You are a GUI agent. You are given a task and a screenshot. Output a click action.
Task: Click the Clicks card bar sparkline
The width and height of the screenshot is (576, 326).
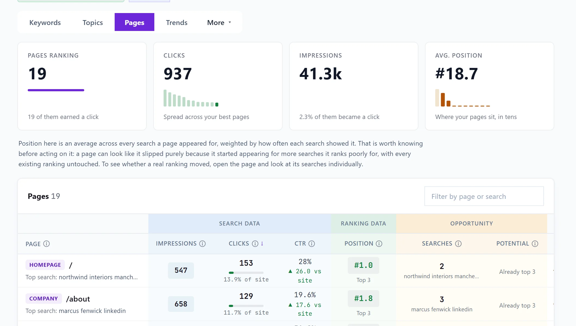[191, 98]
